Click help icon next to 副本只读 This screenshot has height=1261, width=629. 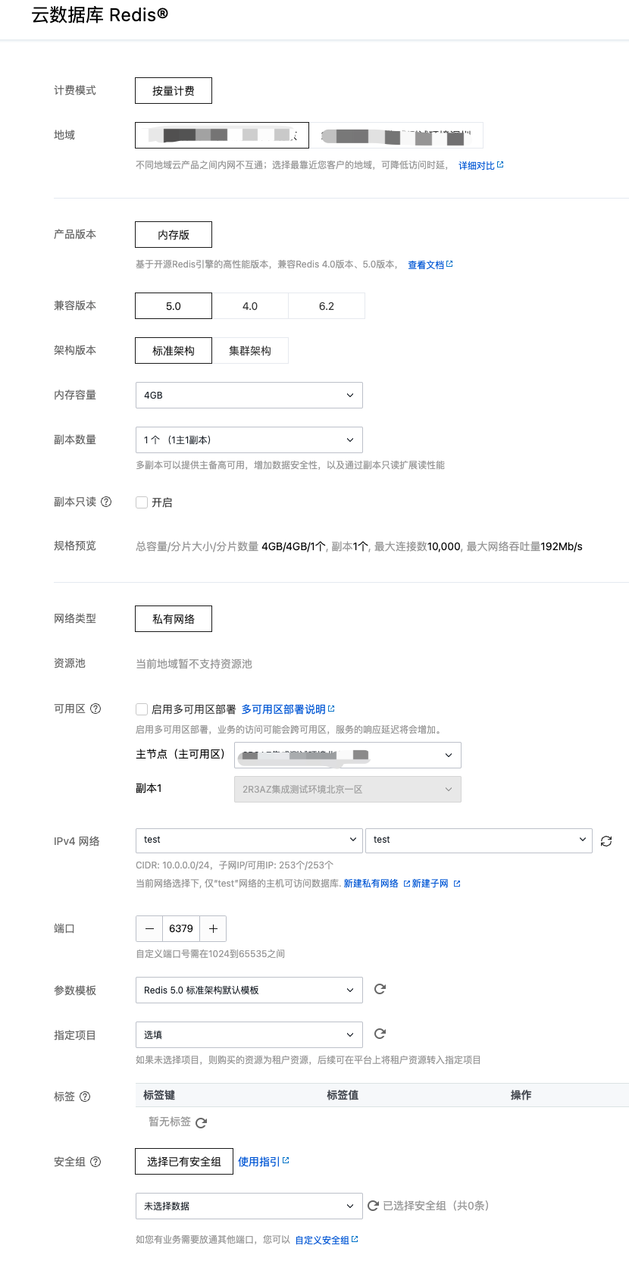[x=106, y=502]
